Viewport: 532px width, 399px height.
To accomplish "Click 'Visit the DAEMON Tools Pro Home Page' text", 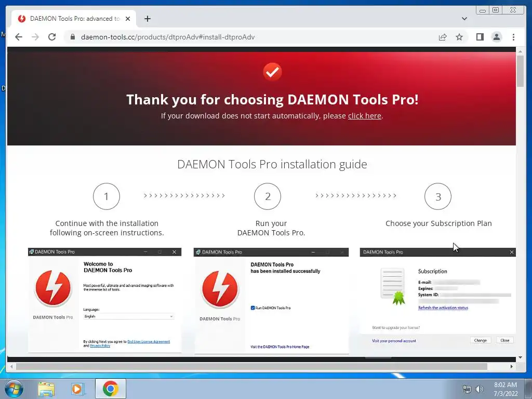I will (x=280, y=347).
